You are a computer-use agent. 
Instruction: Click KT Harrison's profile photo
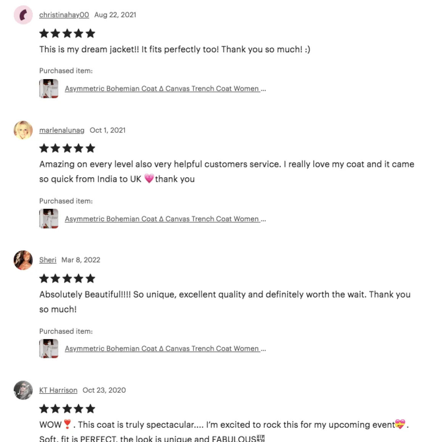pyautogui.click(x=23, y=390)
